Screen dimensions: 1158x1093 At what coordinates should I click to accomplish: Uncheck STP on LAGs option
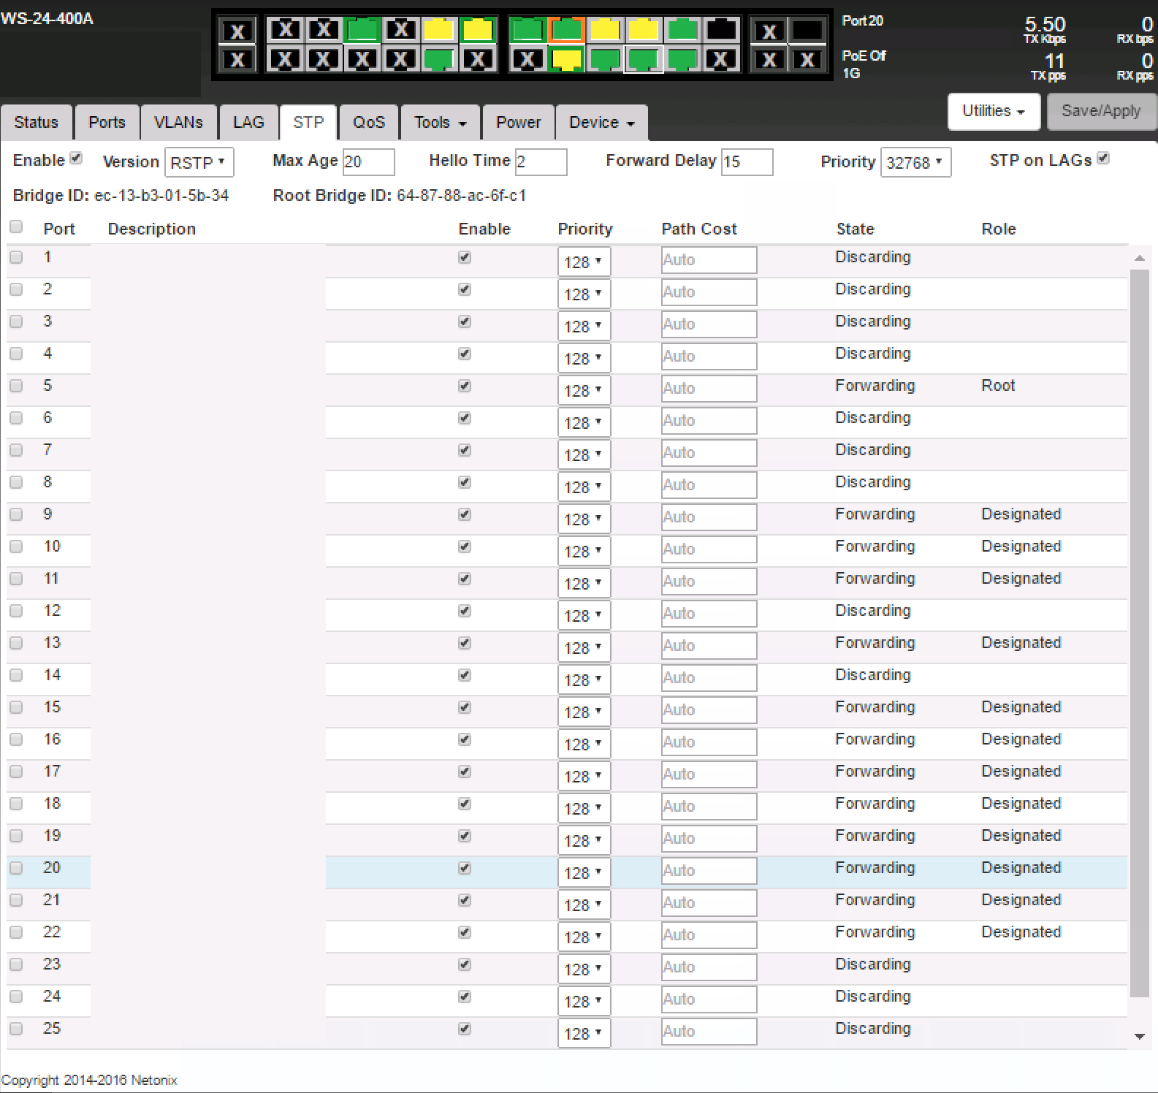(1103, 159)
